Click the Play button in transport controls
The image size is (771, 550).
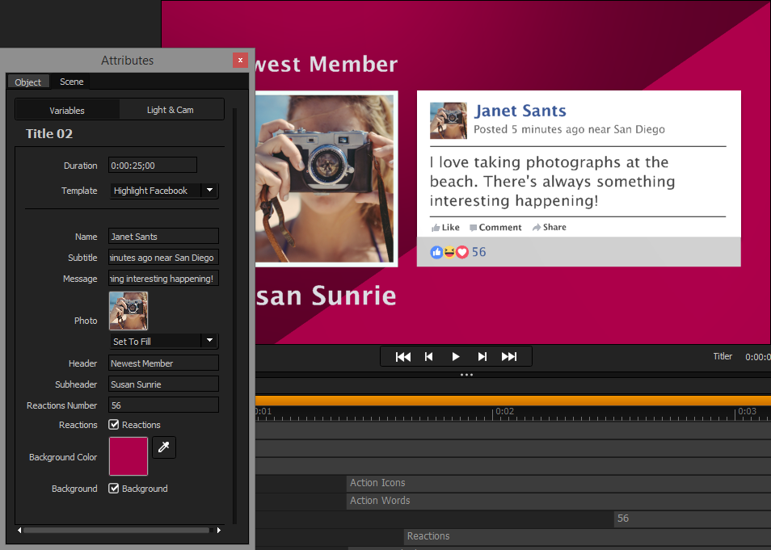[x=456, y=356]
